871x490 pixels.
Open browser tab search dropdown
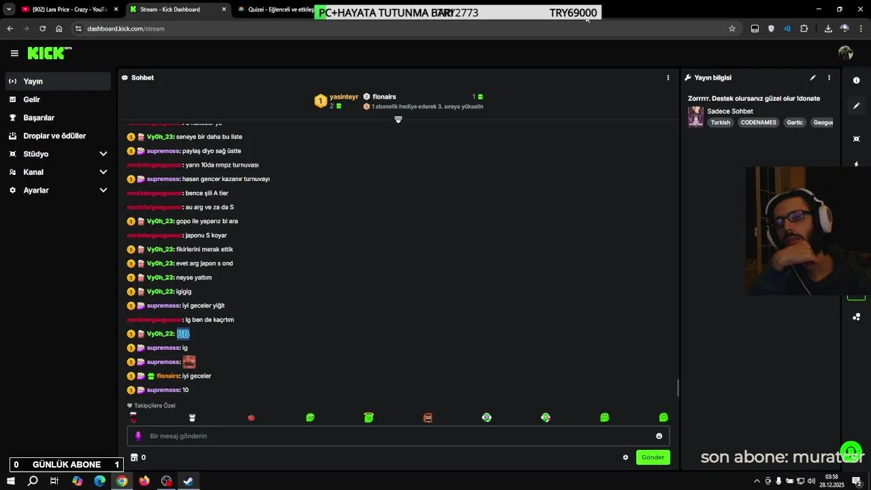pyautogui.click(x=9, y=10)
